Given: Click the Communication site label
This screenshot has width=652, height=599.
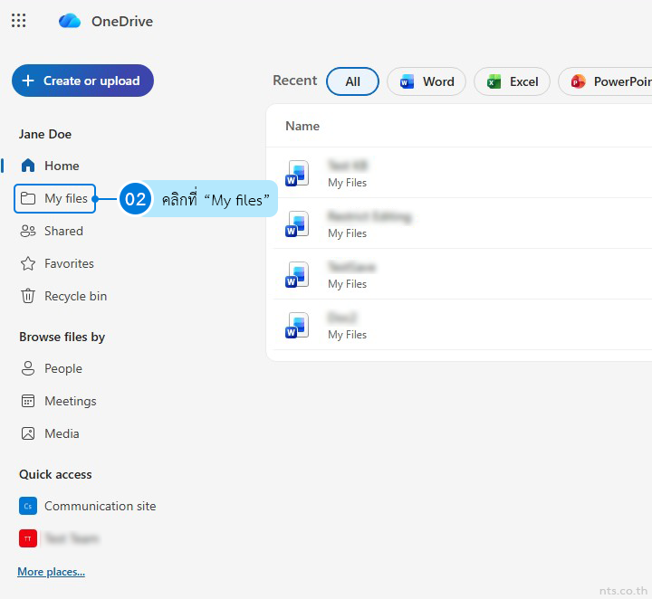Looking at the screenshot, I should [101, 506].
